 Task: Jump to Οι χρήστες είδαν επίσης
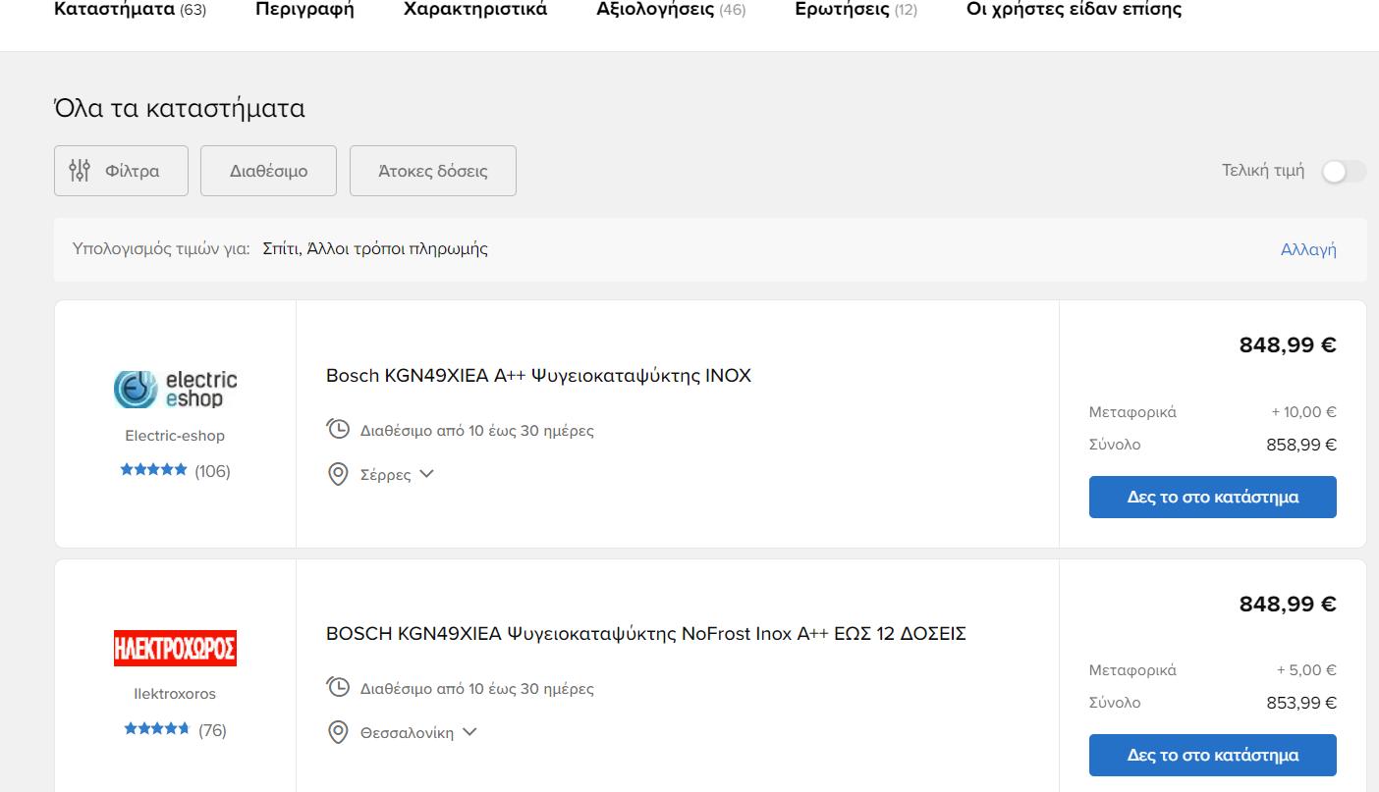(1075, 10)
